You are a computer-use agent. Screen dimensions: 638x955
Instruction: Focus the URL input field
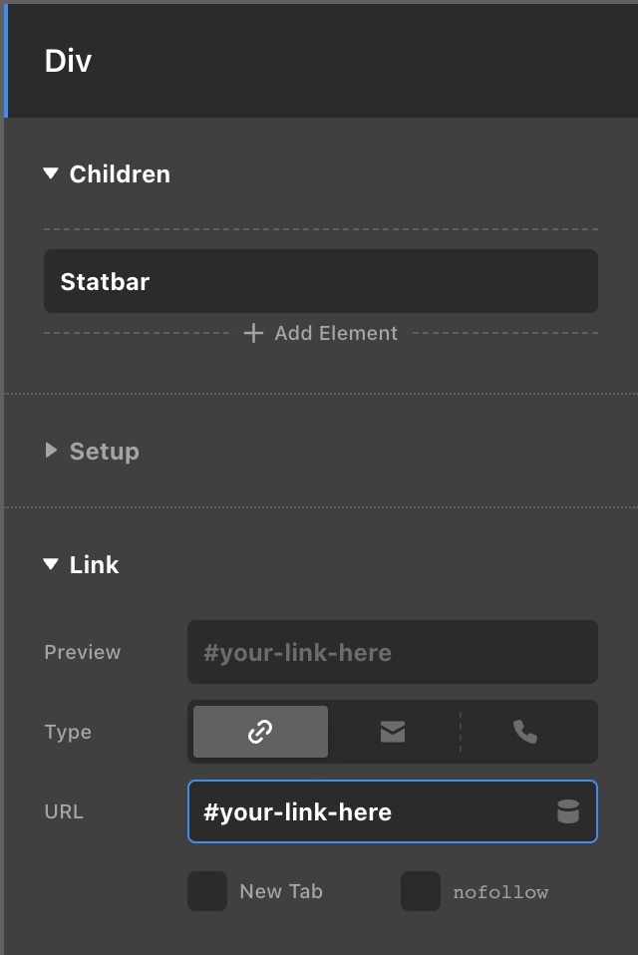tap(393, 811)
